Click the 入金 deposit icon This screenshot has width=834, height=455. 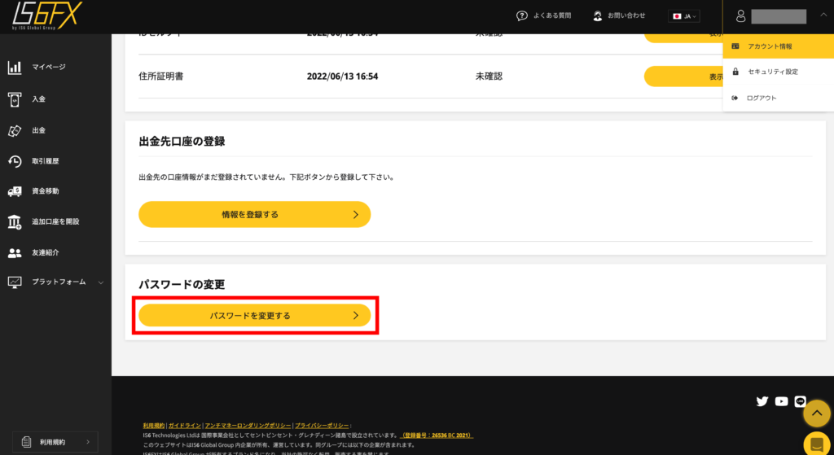click(15, 99)
